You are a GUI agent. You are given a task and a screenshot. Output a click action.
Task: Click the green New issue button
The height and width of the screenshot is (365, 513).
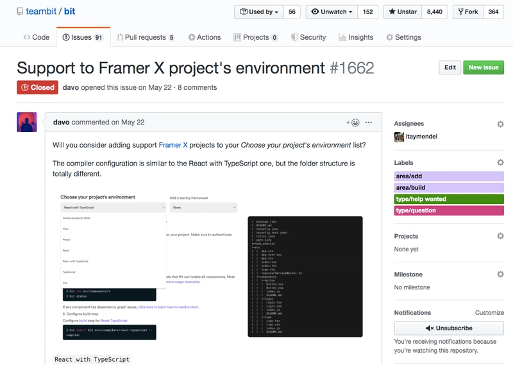(x=483, y=67)
